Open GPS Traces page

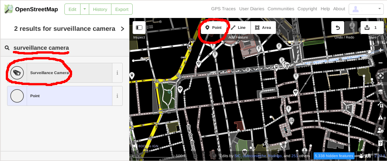223,9
